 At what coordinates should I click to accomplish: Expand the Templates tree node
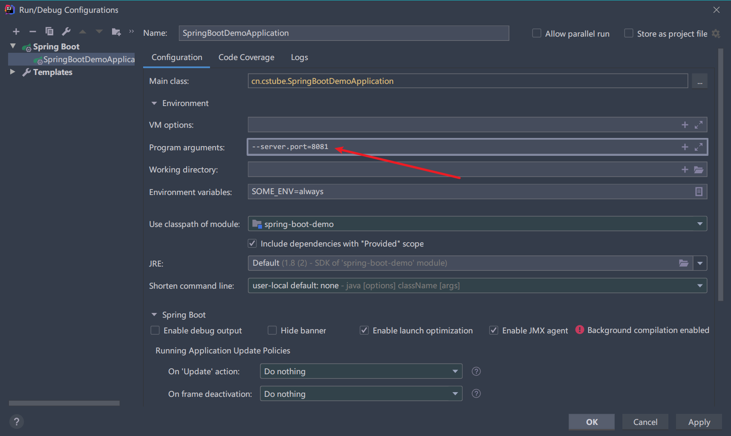(x=13, y=72)
